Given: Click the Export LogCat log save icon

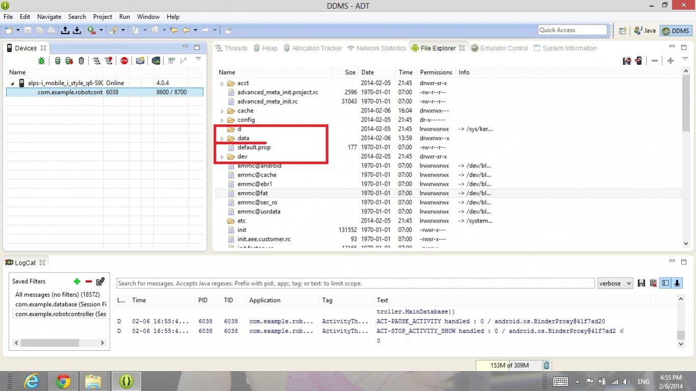Looking at the screenshot, I should (x=641, y=283).
